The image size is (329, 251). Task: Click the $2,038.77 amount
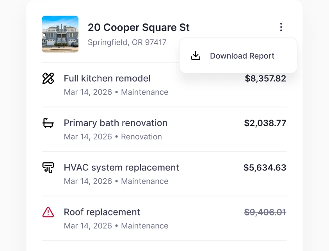pos(265,123)
